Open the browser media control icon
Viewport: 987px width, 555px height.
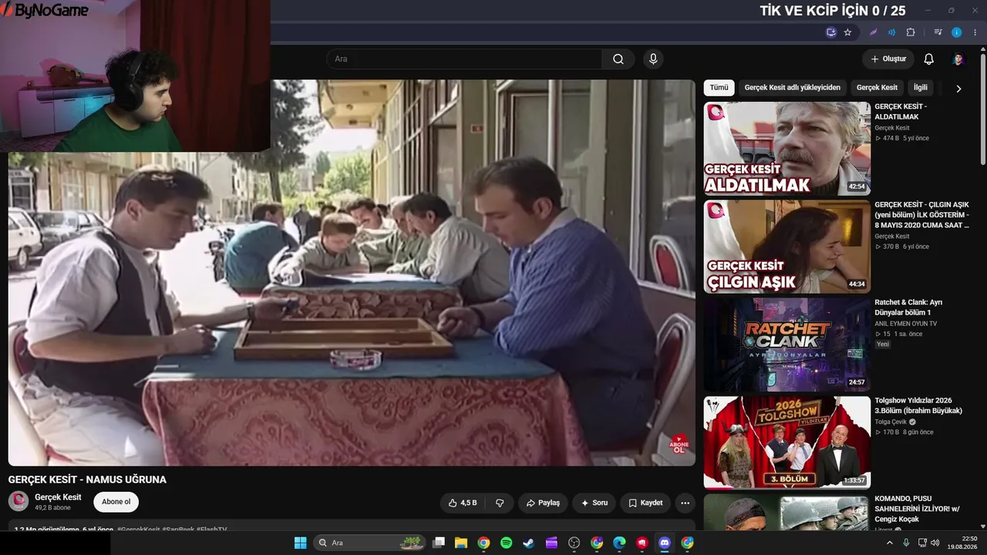coord(938,32)
